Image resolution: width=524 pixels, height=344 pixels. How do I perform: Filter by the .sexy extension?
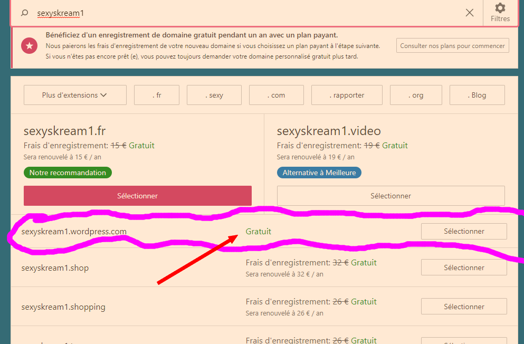pos(214,95)
